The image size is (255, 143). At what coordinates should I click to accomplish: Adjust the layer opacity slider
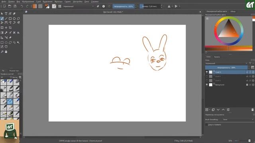[x=226, y=68]
